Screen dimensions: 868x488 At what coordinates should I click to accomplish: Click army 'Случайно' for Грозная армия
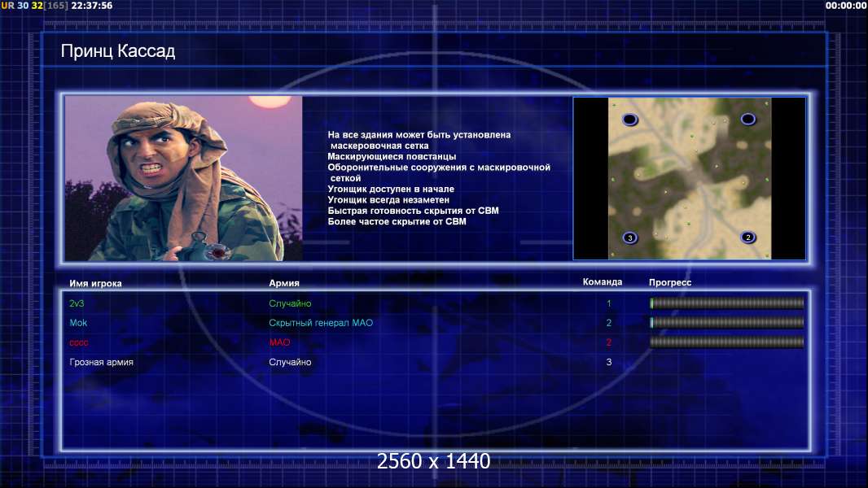pos(290,362)
